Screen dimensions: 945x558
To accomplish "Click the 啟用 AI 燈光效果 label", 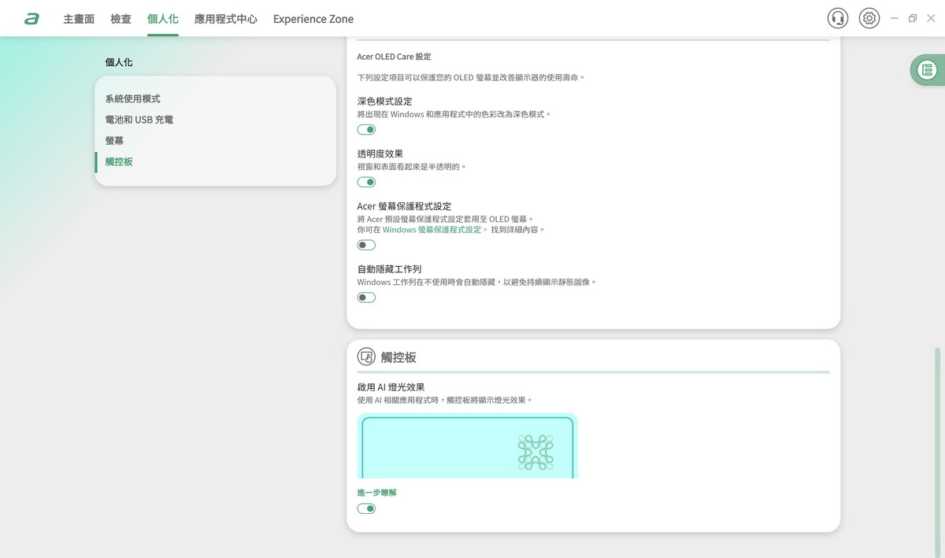I will pos(391,387).
